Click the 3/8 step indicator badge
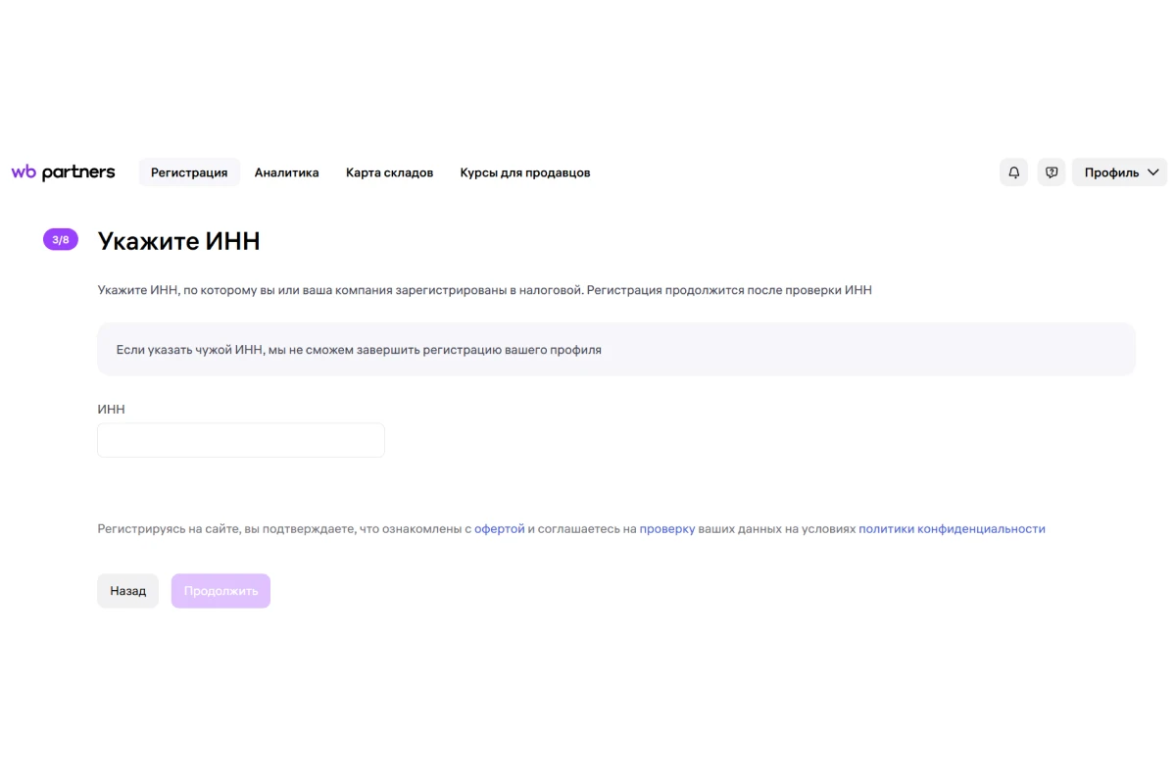This screenshot has height=784, width=1176. click(x=61, y=240)
